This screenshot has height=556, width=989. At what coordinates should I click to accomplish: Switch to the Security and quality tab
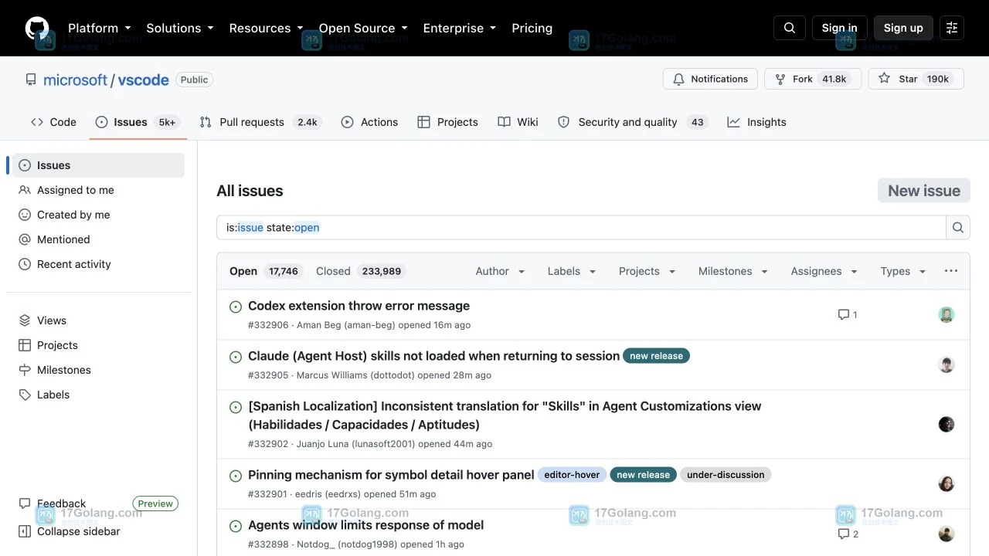coord(633,122)
